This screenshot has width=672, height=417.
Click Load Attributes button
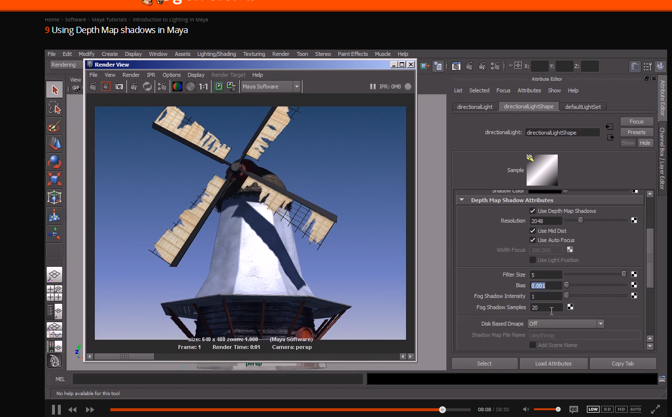tap(553, 364)
